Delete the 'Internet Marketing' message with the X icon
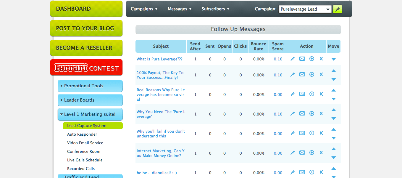The image size is (402, 178). pyautogui.click(x=321, y=153)
